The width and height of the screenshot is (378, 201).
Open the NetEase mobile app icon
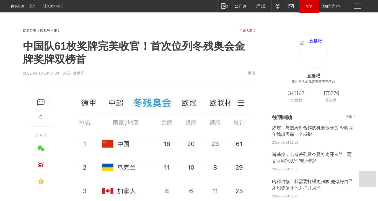225,6
